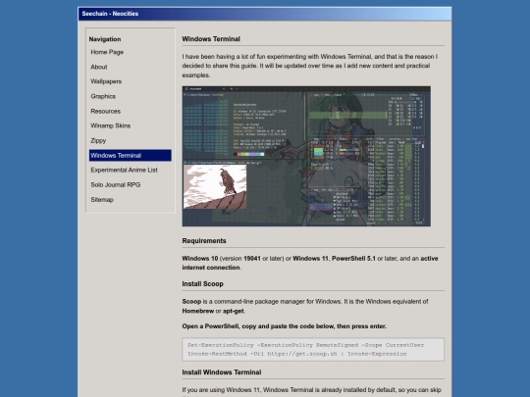
Task: Select the highlighted Windows Terminal nav item
Action: [131, 155]
